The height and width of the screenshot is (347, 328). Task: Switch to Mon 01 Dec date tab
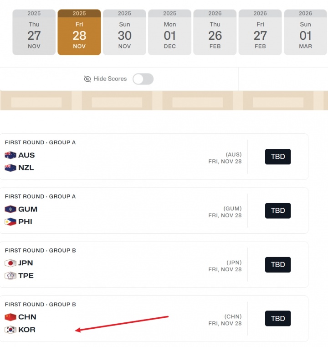click(170, 33)
